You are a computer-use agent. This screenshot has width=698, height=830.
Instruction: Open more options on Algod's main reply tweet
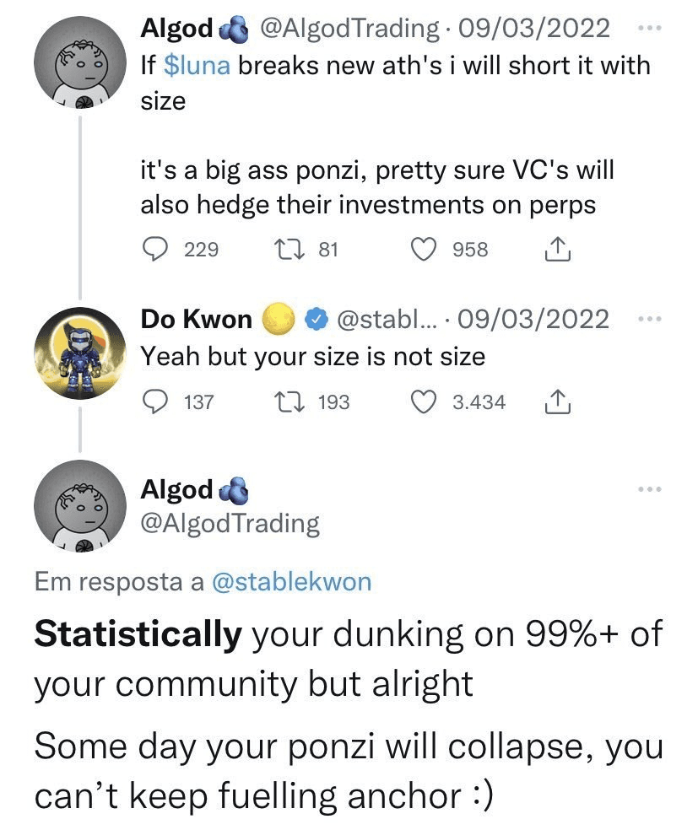pyautogui.click(x=650, y=489)
